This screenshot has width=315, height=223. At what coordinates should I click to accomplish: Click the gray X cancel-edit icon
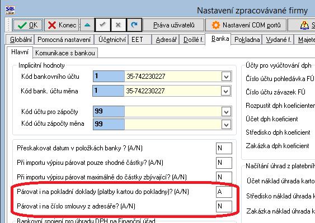[x=118, y=25]
